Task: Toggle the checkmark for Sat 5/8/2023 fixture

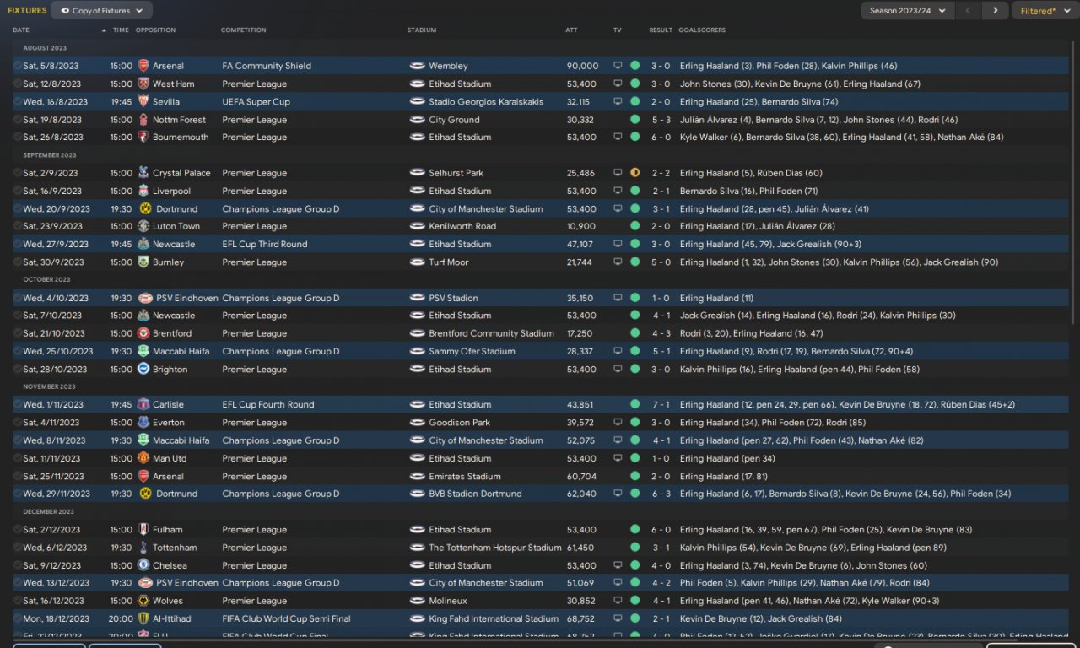Action: point(18,66)
